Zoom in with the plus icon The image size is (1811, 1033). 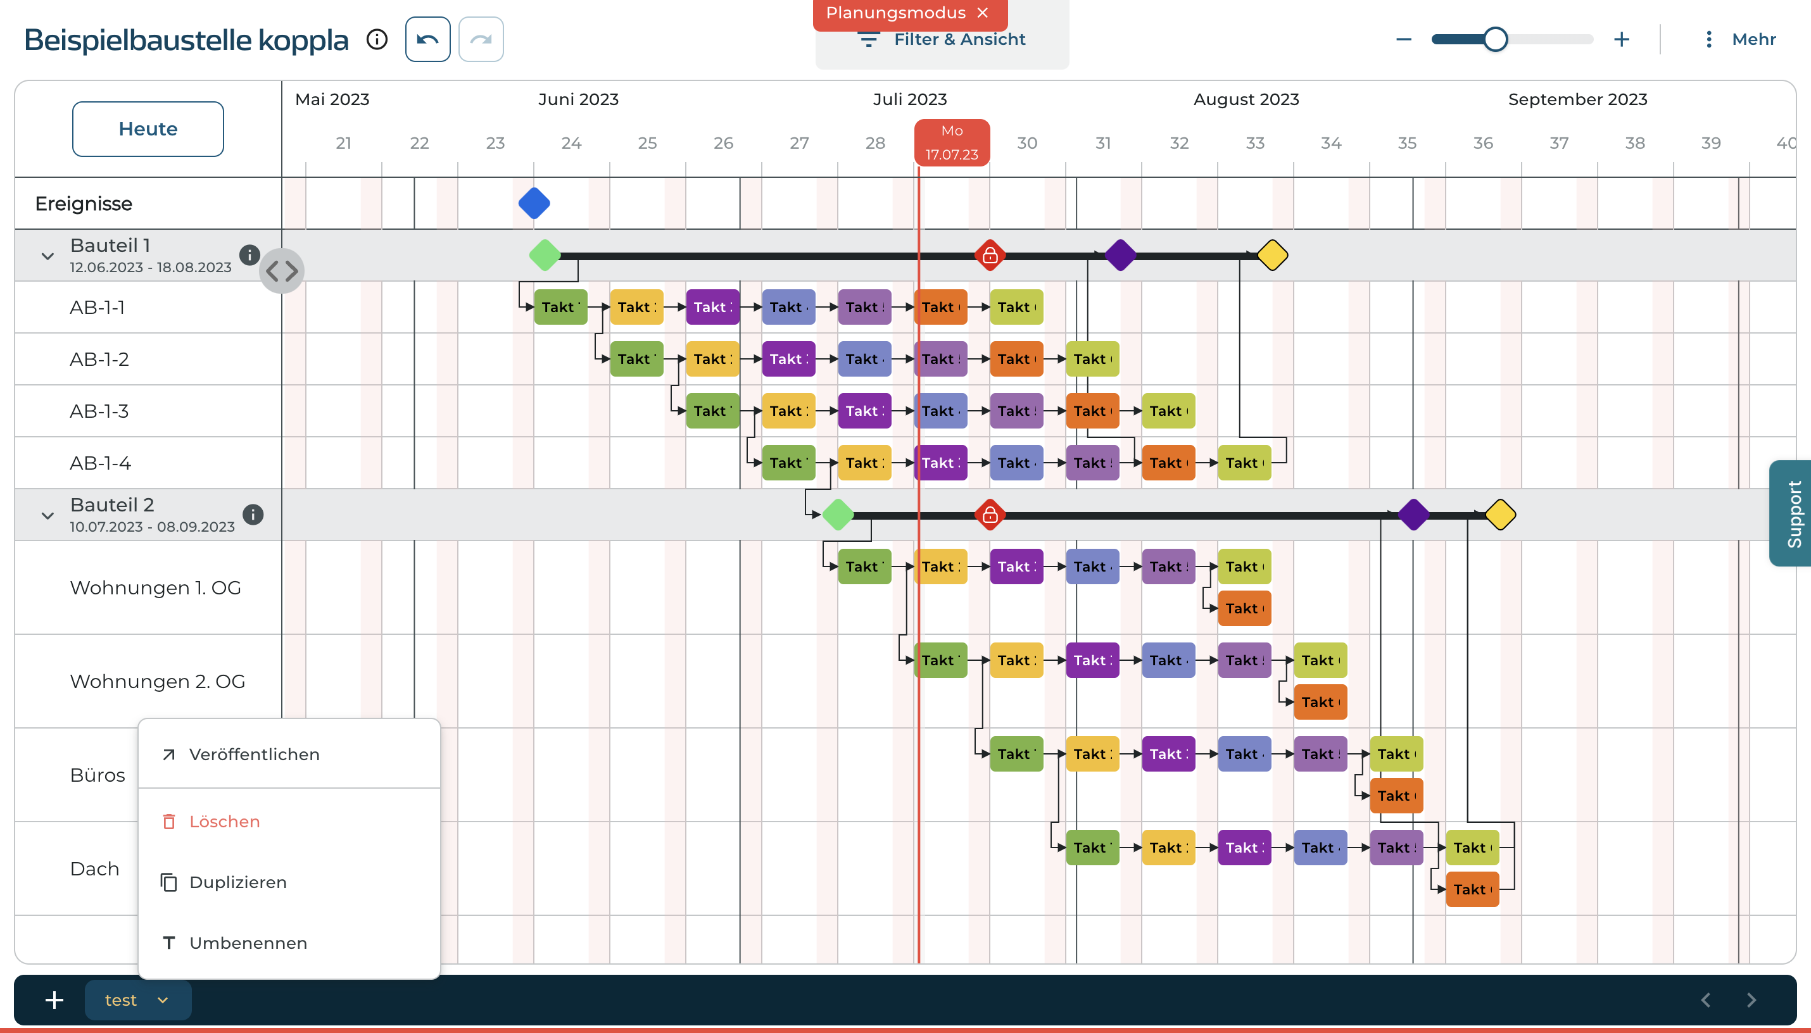click(x=1622, y=40)
